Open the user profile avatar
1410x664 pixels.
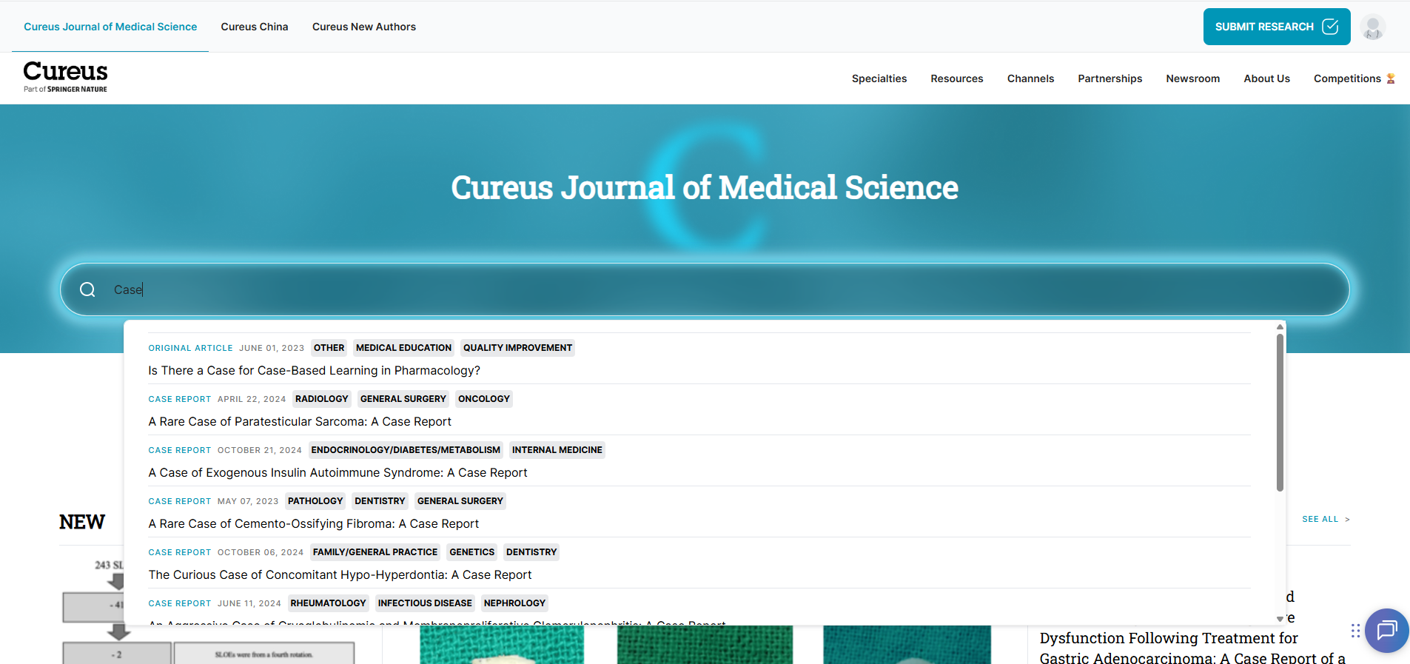(x=1372, y=27)
